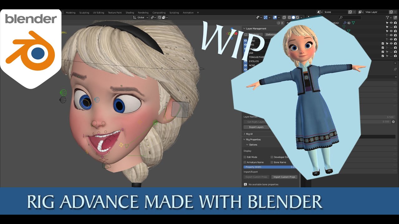Enable the Developer Extras checkbox
Viewport: 399px width, 224px height.
click(x=272, y=157)
